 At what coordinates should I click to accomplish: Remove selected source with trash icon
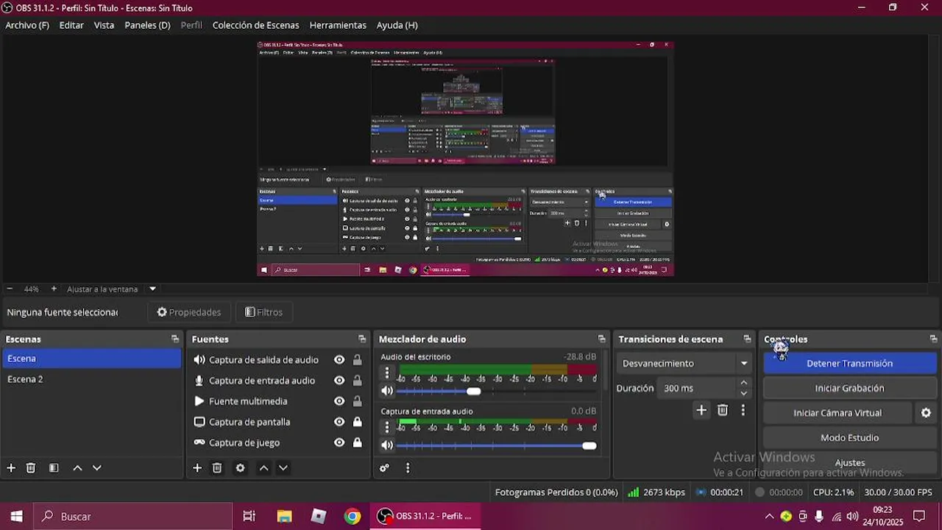click(x=217, y=467)
